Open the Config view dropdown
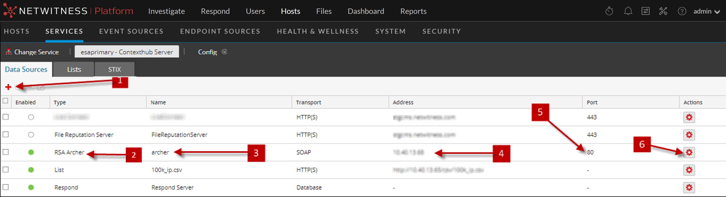Viewport: 726px width, 197px height. tap(212, 52)
